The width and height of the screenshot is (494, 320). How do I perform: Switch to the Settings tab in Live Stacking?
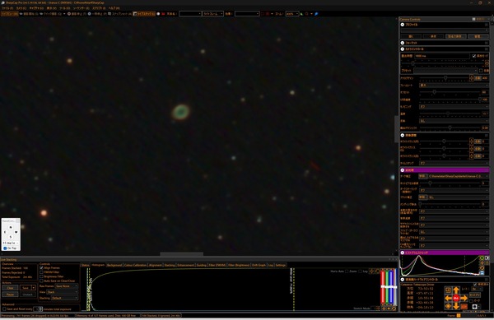281,265
